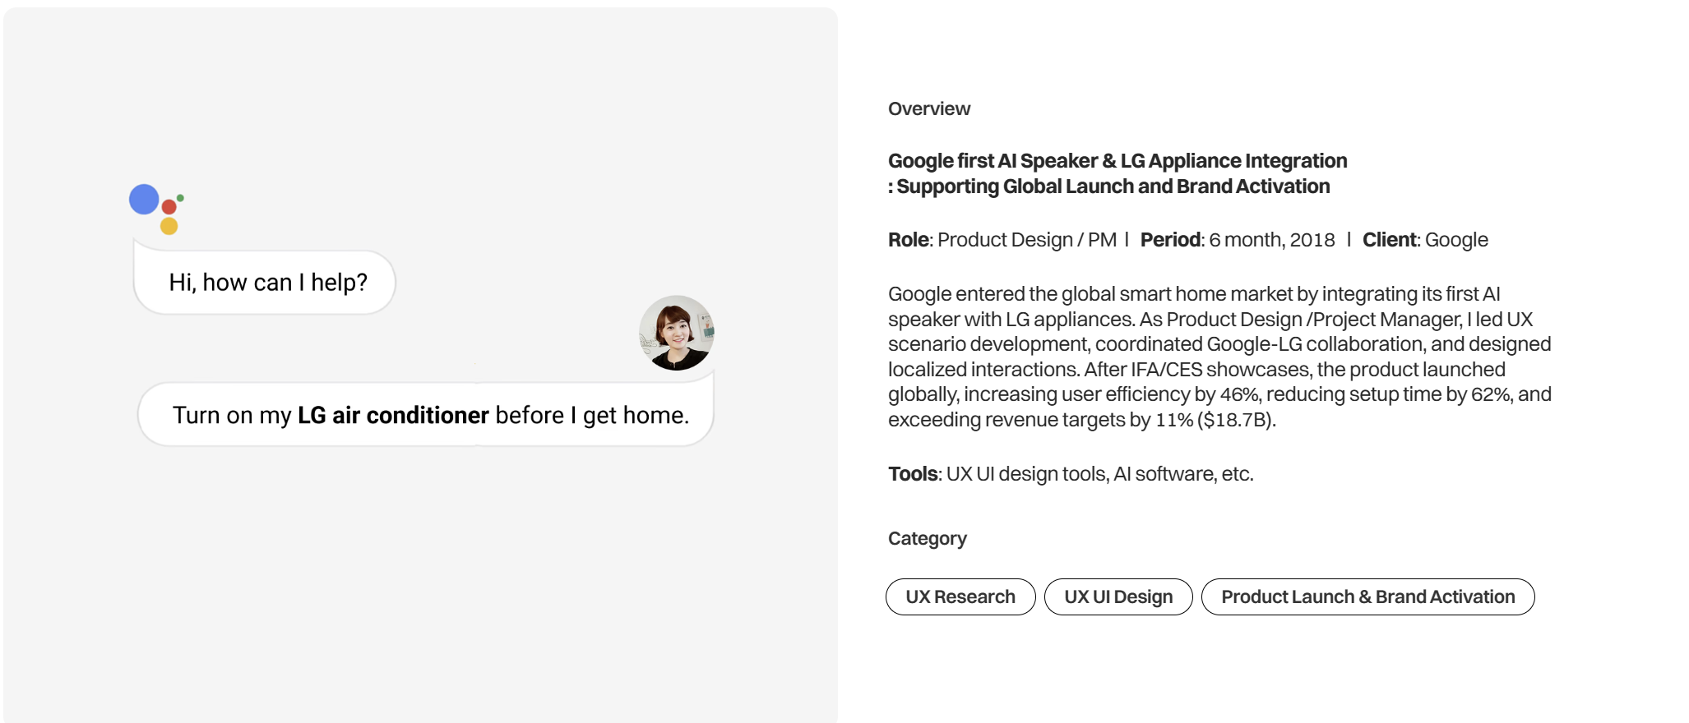The image size is (1689, 723).
Task: Click the $18.7B revenue figure
Action: [1236, 420]
